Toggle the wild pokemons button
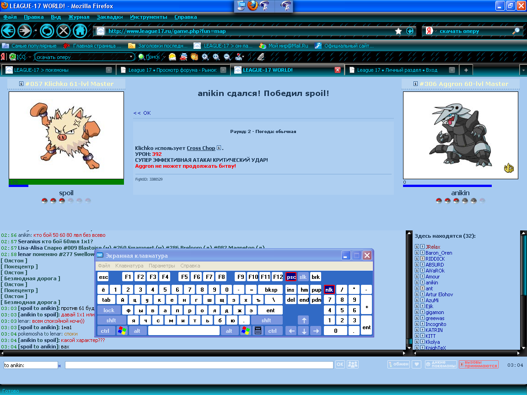 [x=441, y=364]
